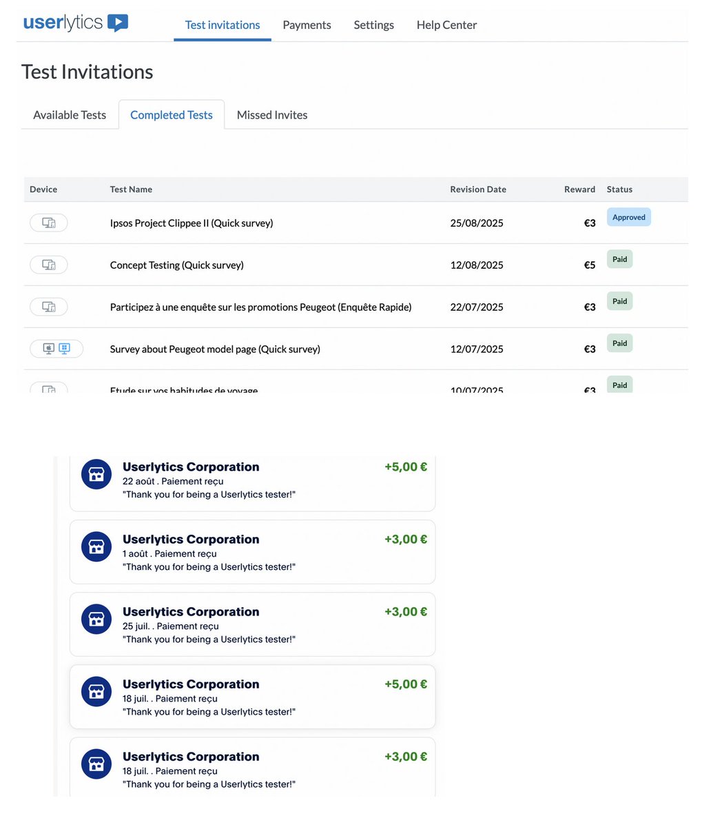The image size is (702, 827).
Task: Click the Paid badge for Concept Testing
Action: [x=620, y=259]
